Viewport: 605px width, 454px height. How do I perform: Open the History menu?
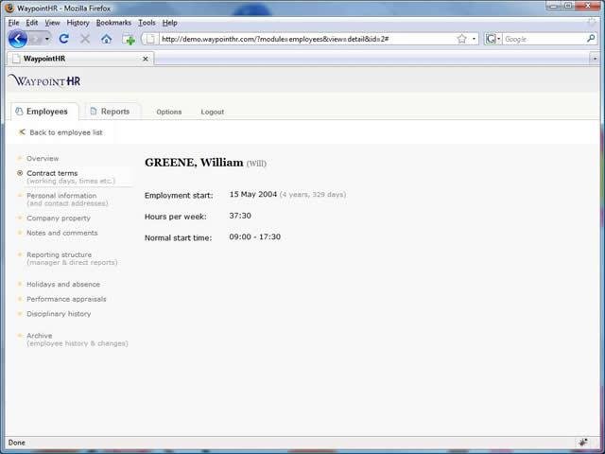point(78,23)
